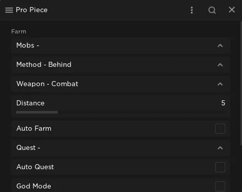Click the Quest - row label
Viewport: 242px width, 192px height.
(28, 148)
